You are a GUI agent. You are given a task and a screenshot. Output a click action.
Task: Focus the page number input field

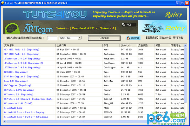pos(52,38)
